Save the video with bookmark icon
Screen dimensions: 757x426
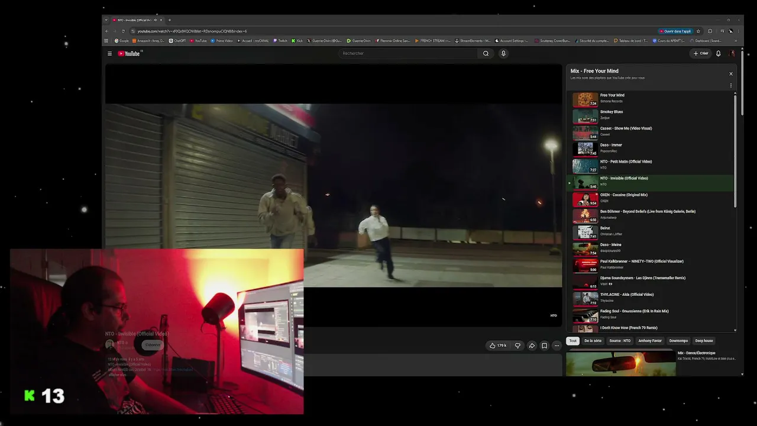545,346
